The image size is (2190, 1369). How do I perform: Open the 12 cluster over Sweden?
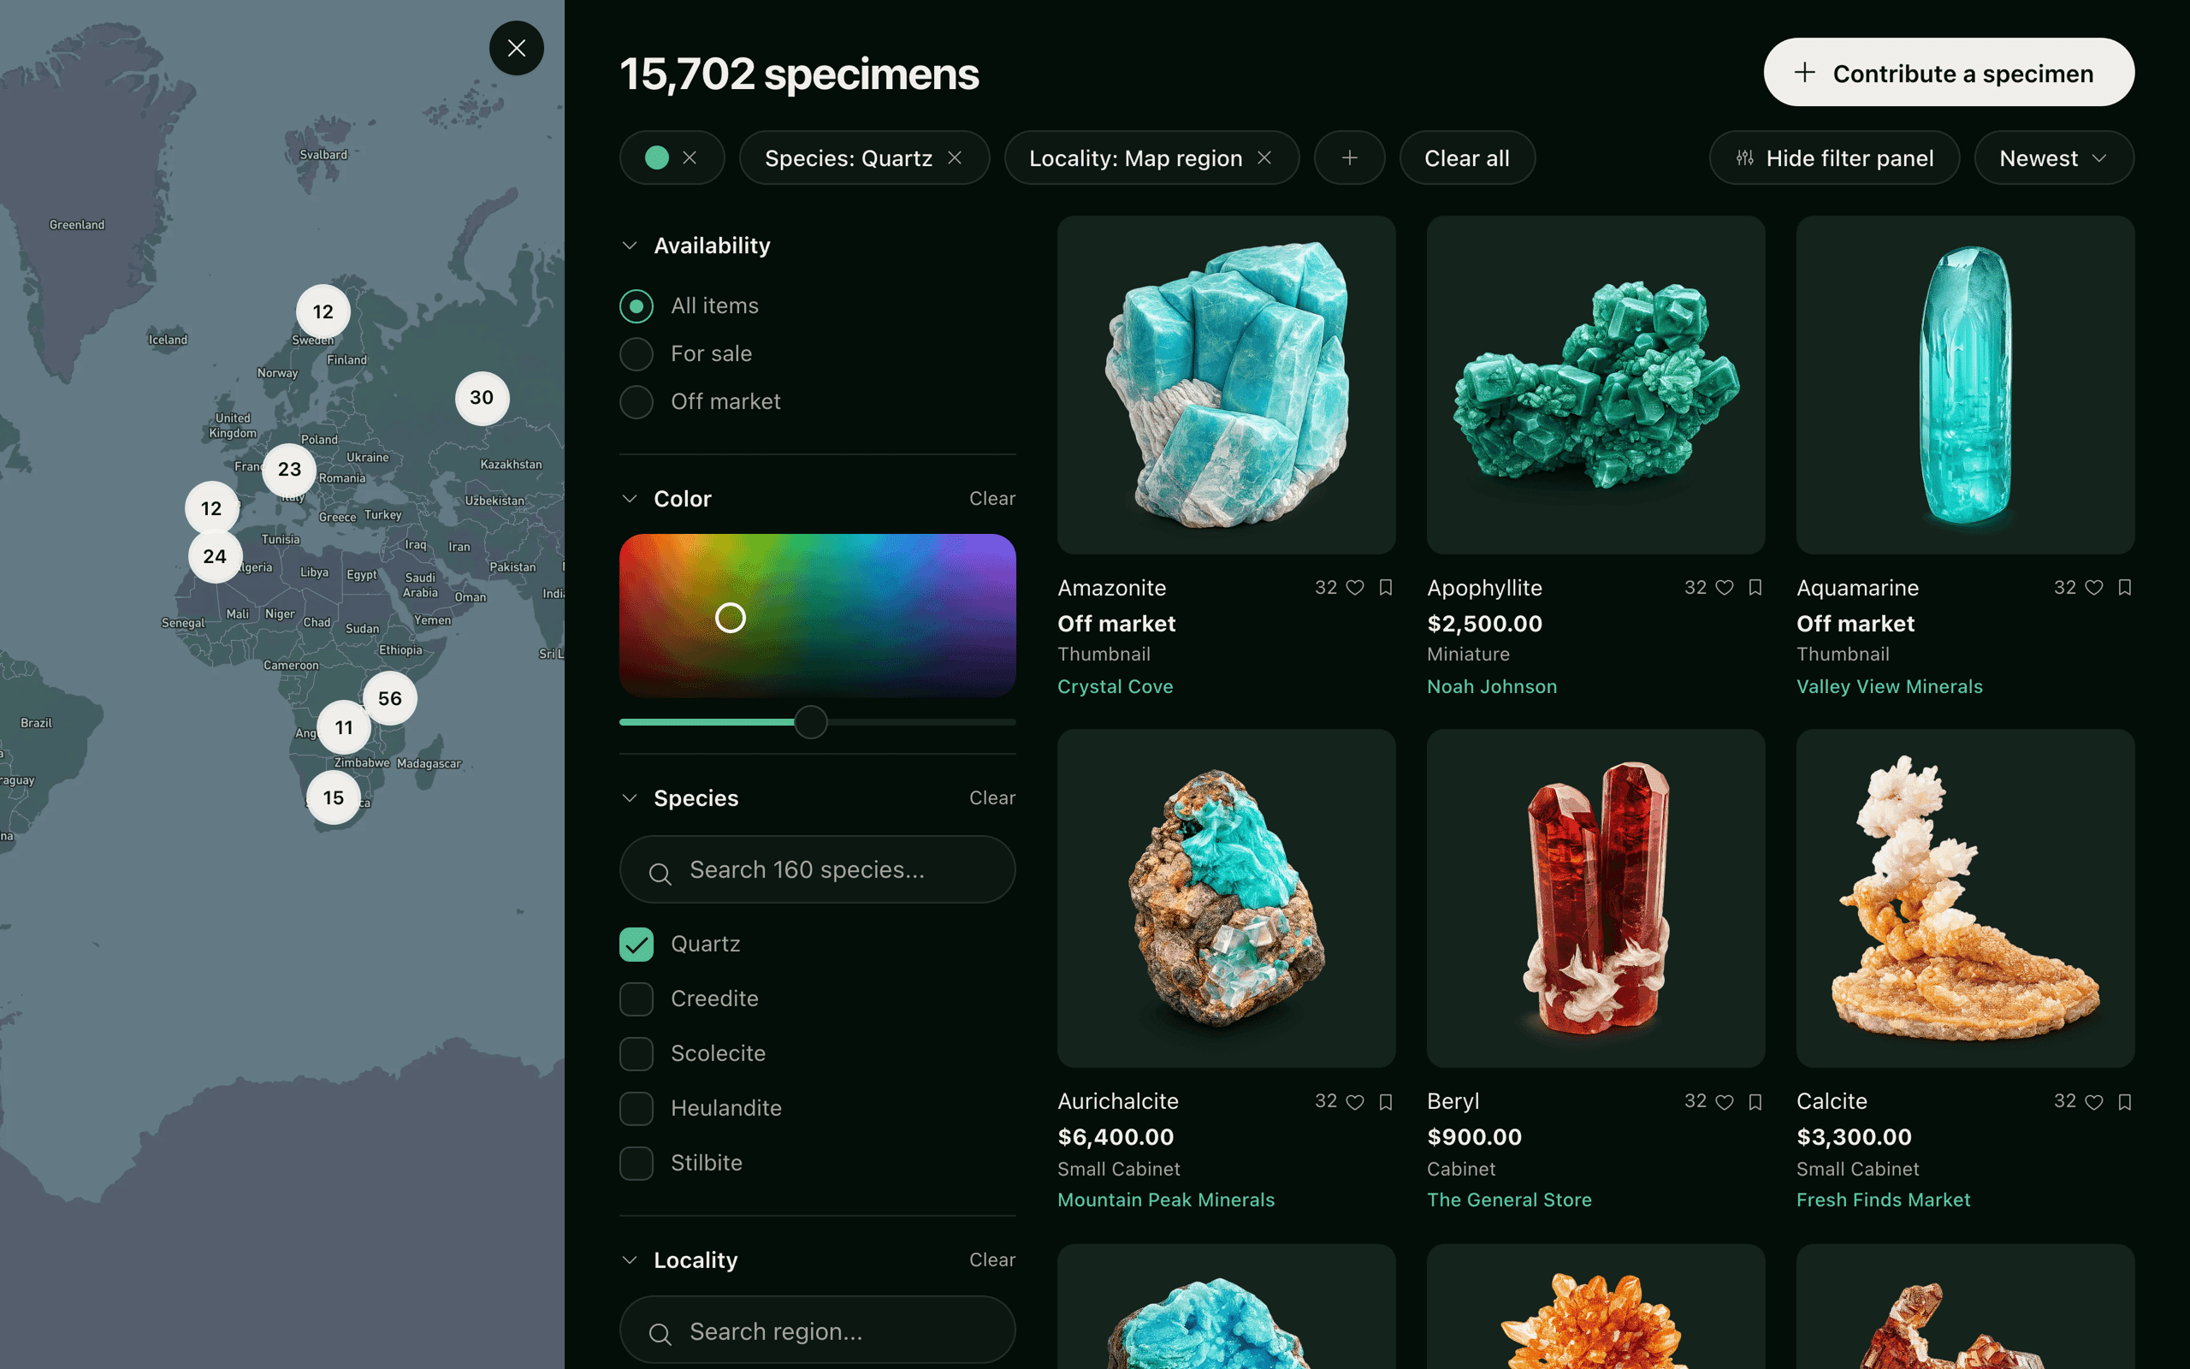coord(323,311)
